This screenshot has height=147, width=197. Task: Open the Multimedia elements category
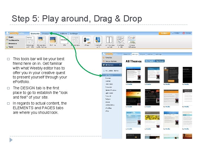[x=12, y=40]
